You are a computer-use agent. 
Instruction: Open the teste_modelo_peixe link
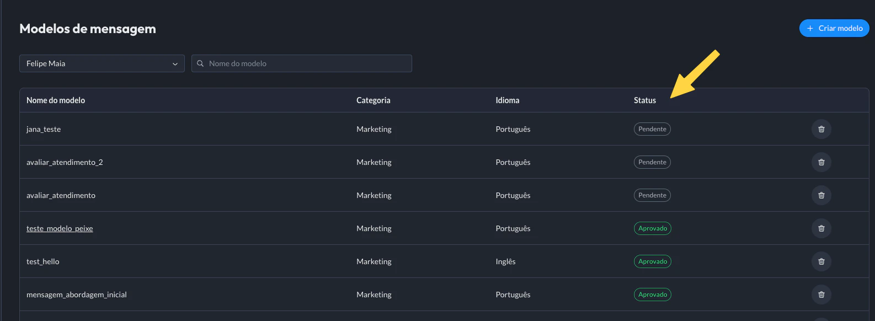point(60,228)
